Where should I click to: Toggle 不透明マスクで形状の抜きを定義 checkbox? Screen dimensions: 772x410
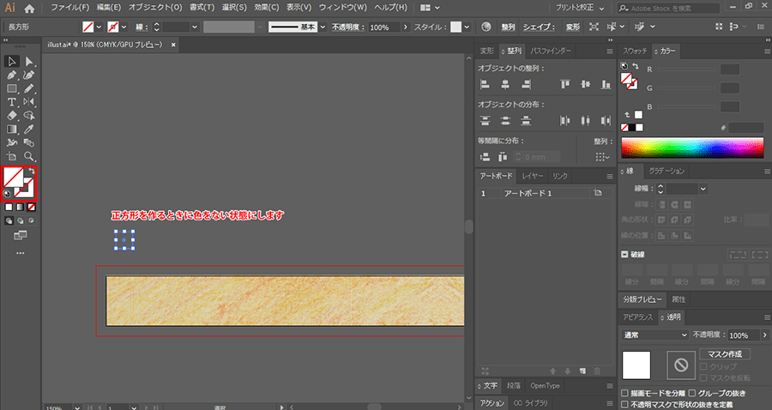624,405
